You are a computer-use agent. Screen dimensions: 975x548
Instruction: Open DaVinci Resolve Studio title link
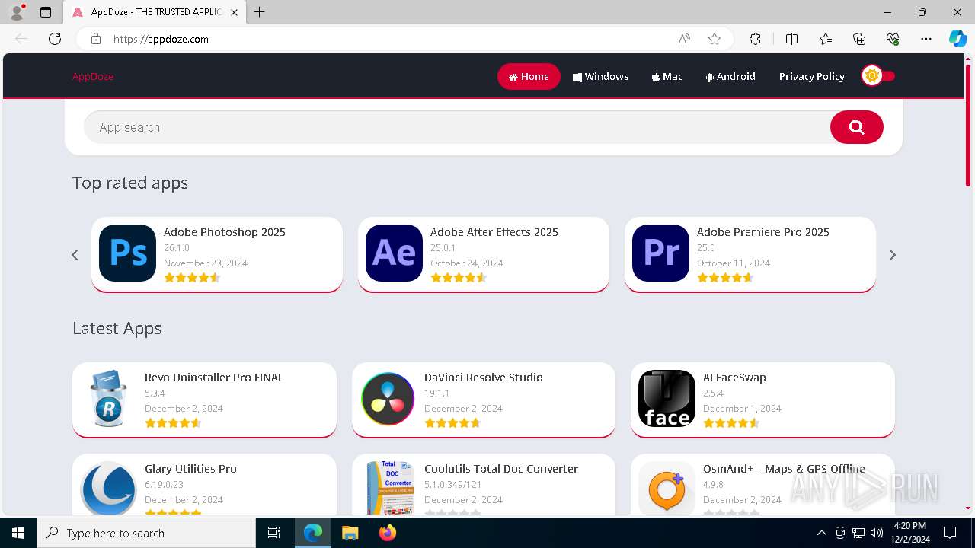(484, 378)
